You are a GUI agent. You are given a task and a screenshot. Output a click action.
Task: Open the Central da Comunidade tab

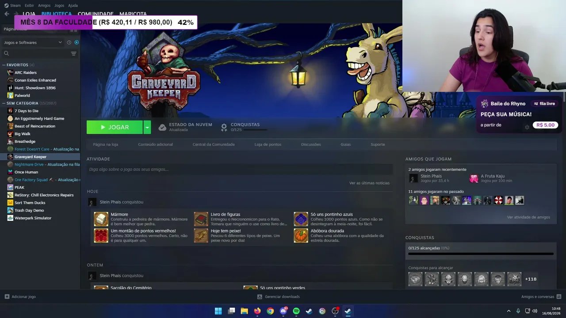(x=214, y=144)
